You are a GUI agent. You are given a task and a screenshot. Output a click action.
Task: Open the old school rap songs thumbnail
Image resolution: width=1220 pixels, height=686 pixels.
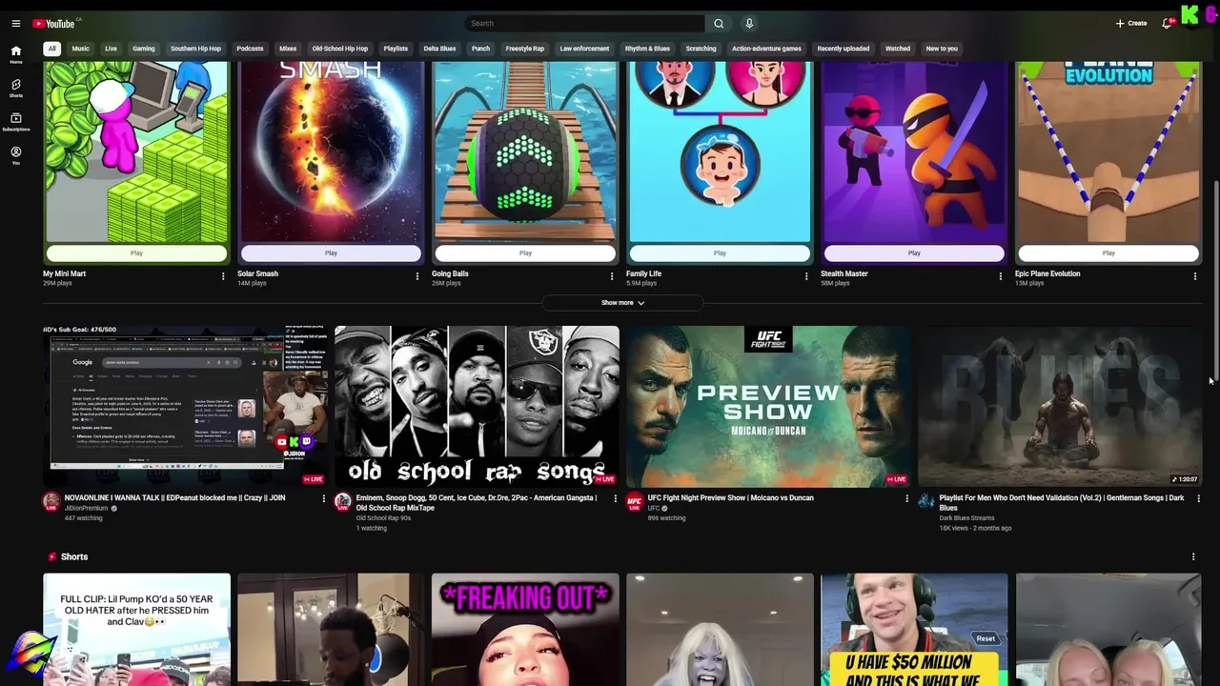pos(477,407)
